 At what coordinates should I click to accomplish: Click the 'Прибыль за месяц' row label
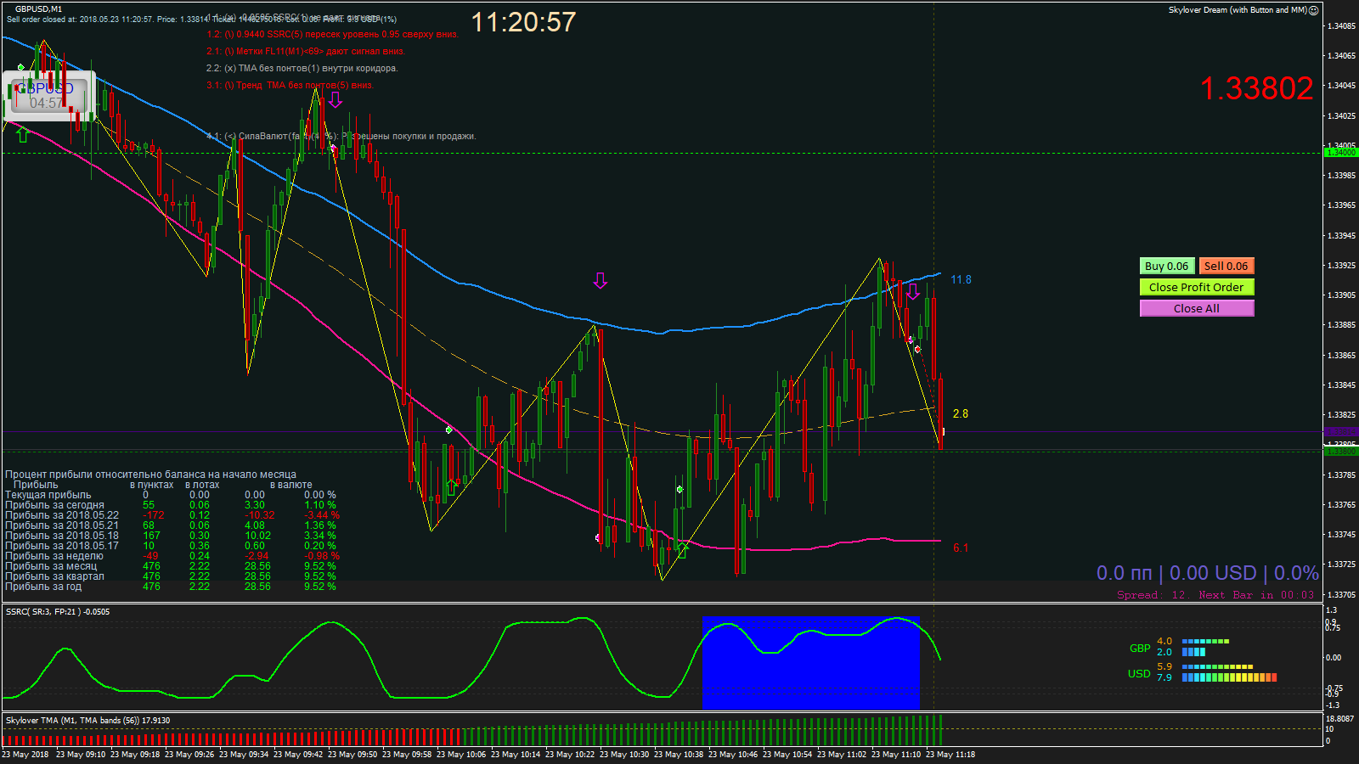coord(51,566)
